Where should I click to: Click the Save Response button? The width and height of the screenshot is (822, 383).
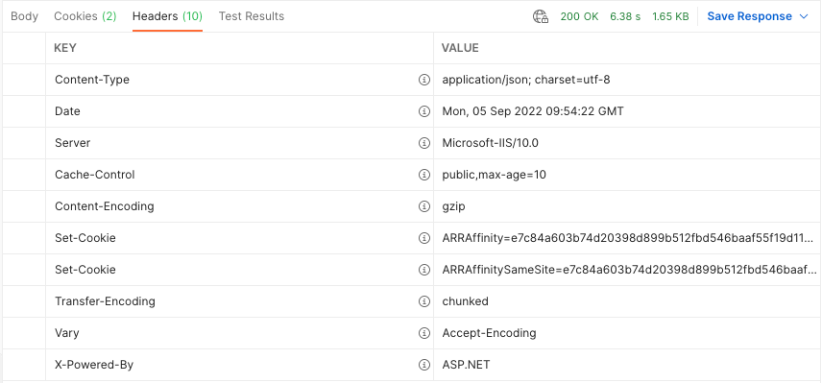point(750,16)
